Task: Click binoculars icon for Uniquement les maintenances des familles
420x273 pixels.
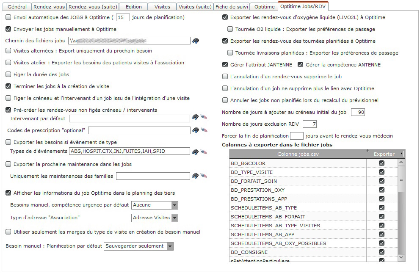Action: [195, 176]
